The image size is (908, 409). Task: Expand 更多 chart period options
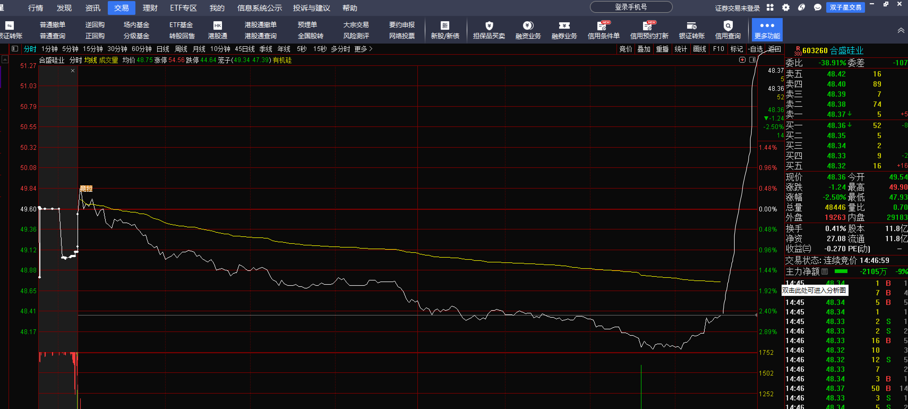point(363,49)
